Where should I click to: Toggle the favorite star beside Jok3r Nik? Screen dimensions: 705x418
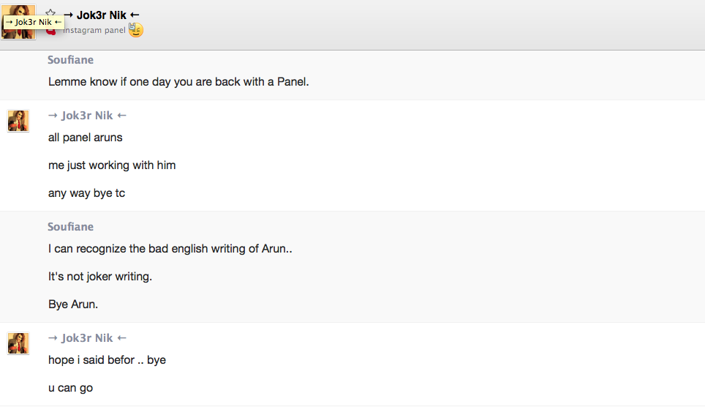pyautogui.click(x=50, y=12)
